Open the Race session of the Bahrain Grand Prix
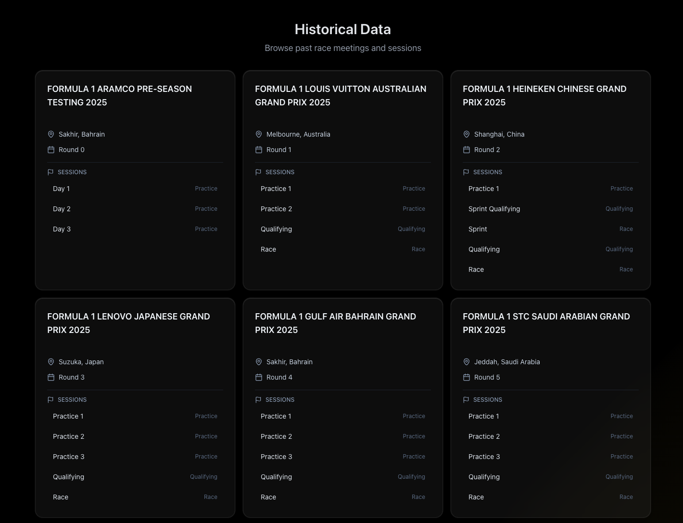Viewport: 683px width, 523px height. (x=343, y=497)
